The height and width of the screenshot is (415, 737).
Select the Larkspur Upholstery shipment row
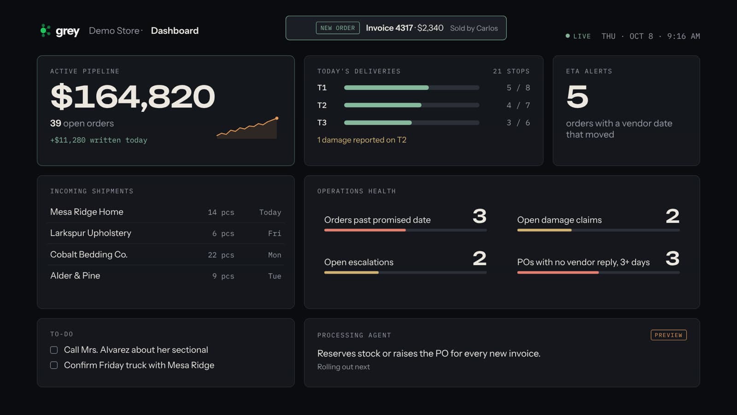pos(166,233)
